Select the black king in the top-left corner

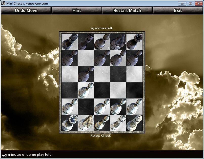tap(70, 42)
